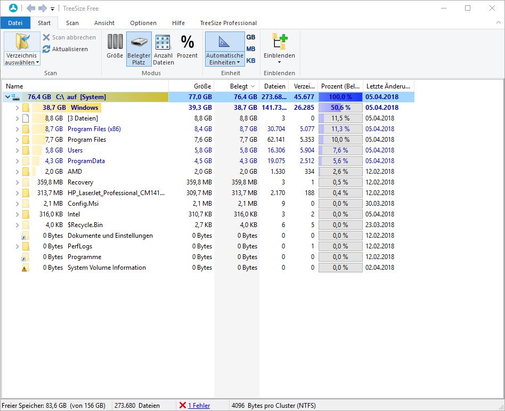The image size is (505, 411).
Task: Open Verzeichnis auswählen dropdown
Action: (22, 59)
